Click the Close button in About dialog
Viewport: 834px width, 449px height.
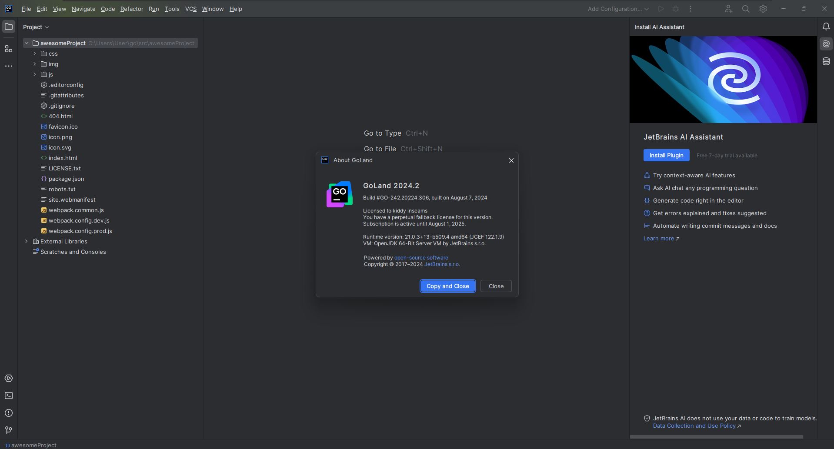tap(496, 286)
